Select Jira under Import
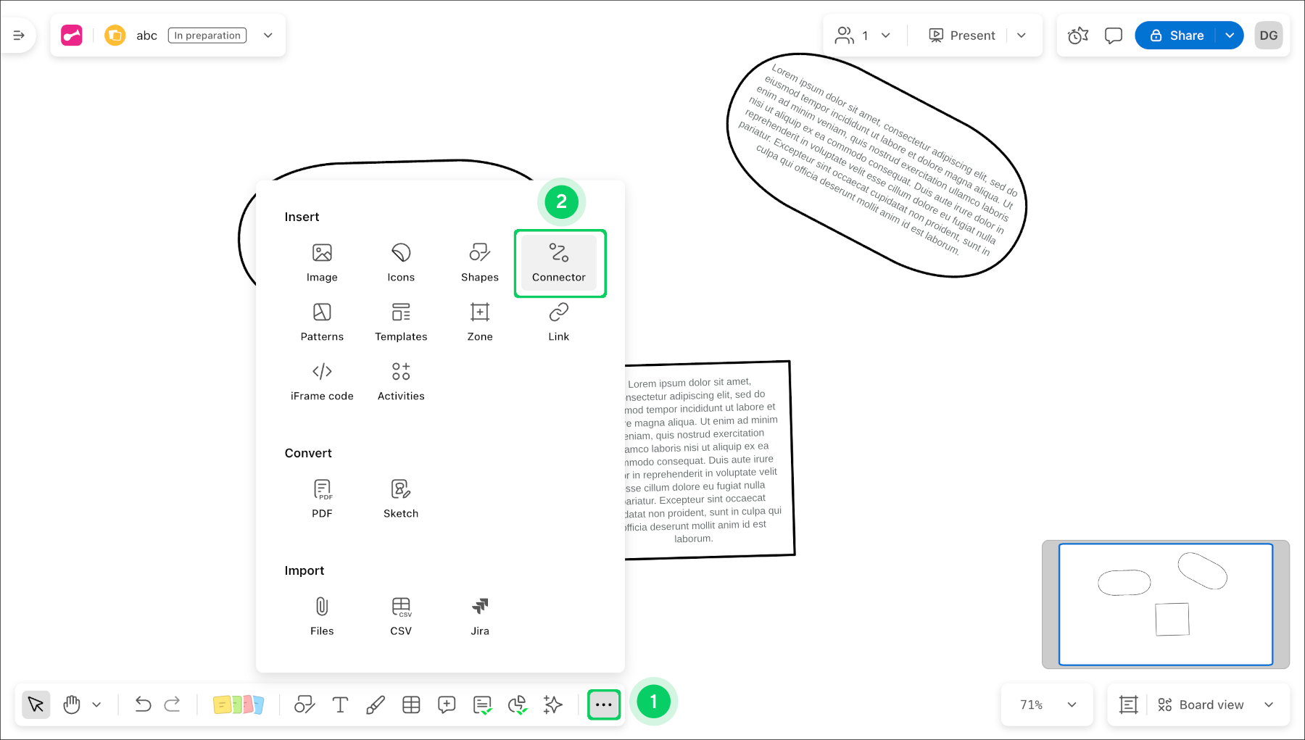The image size is (1305, 740). point(479,615)
